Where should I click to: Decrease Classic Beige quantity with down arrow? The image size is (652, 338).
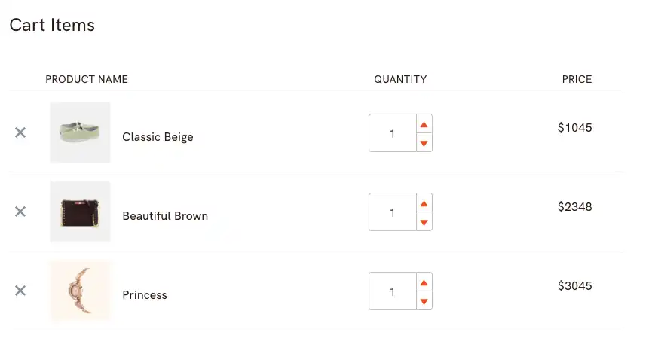pyautogui.click(x=424, y=143)
